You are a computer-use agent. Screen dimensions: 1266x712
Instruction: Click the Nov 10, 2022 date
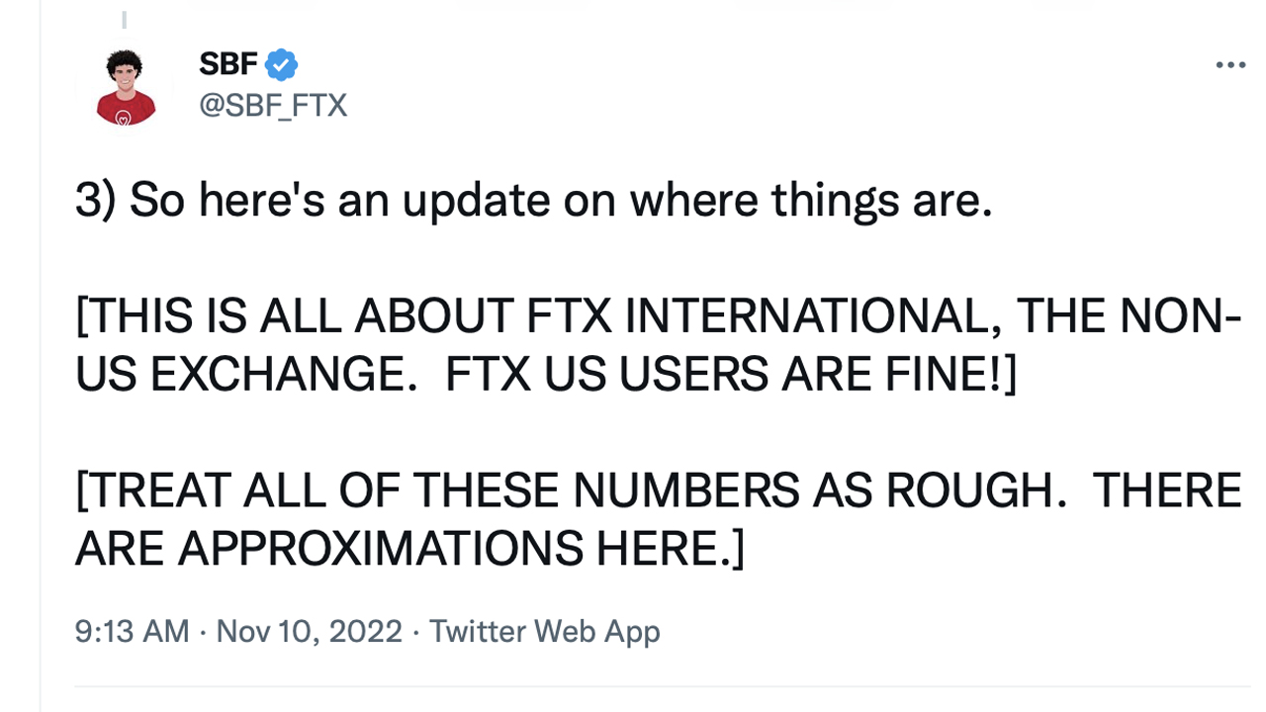[309, 631]
